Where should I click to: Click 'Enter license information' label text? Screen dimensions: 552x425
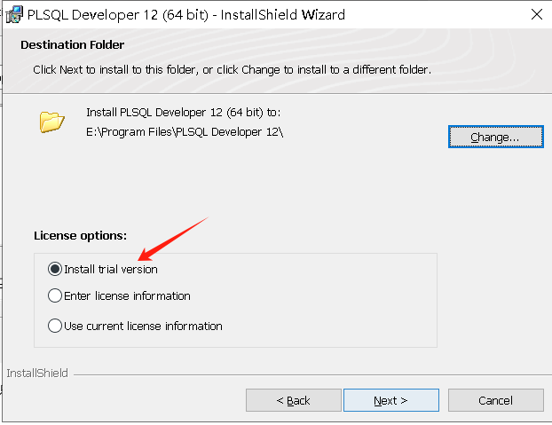127,295
